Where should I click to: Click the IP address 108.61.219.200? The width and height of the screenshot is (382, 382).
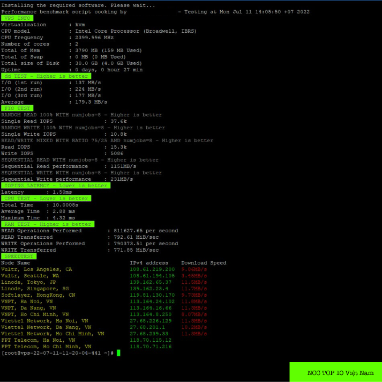tap(152, 269)
